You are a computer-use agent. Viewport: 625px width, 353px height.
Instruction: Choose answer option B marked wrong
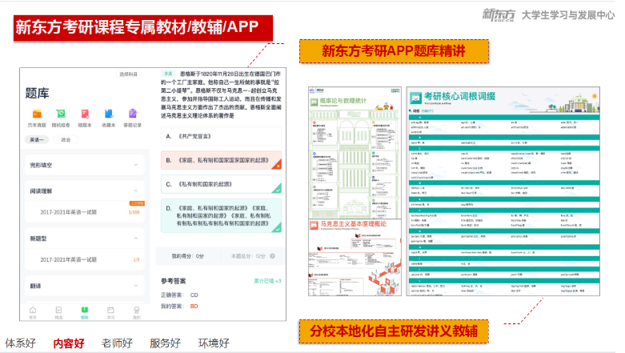pos(221,160)
